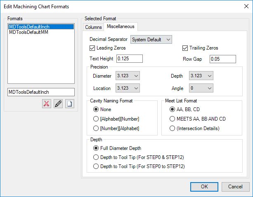Screen dimensions: 253x197
Task: Choose MEETS AA, BB AND CD format
Action: [x=172, y=119]
